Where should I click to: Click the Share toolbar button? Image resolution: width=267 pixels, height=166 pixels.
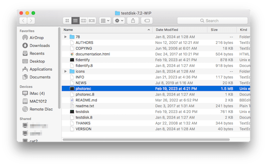coord(133,21)
